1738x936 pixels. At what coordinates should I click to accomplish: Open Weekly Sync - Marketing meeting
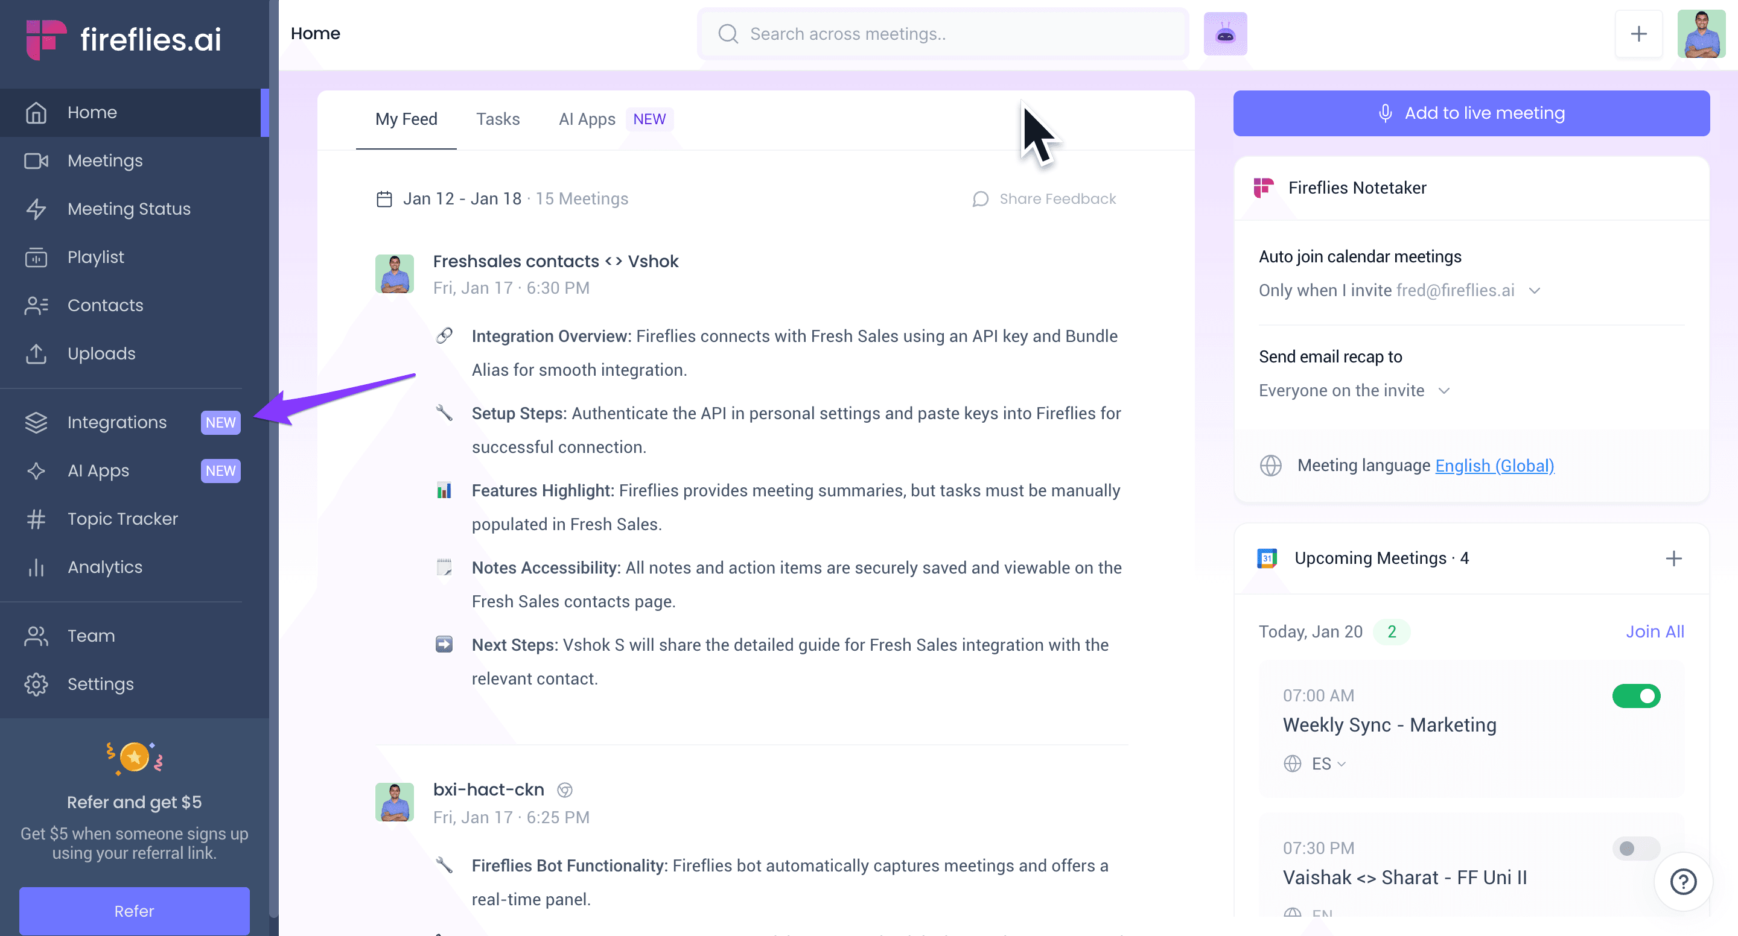coord(1389,725)
